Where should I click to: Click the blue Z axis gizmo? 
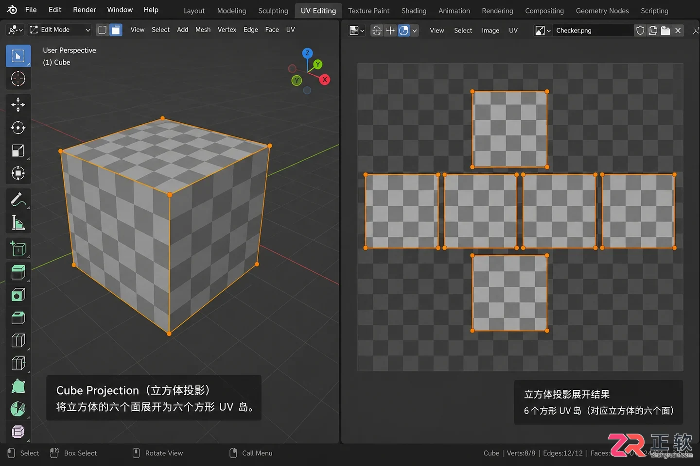point(307,53)
